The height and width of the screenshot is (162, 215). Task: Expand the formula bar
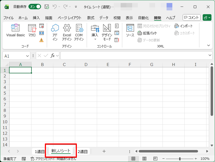click(x=210, y=55)
